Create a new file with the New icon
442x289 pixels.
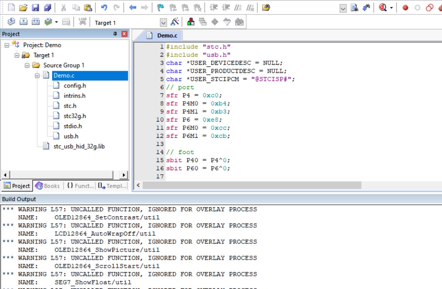(11, 7)
